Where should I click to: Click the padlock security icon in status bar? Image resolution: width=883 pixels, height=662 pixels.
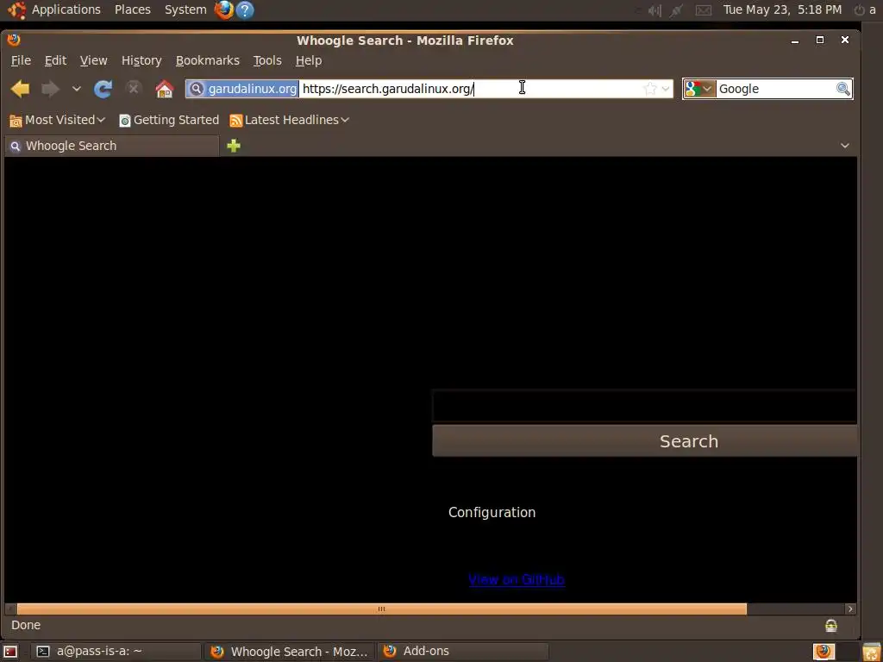[831, 626]
